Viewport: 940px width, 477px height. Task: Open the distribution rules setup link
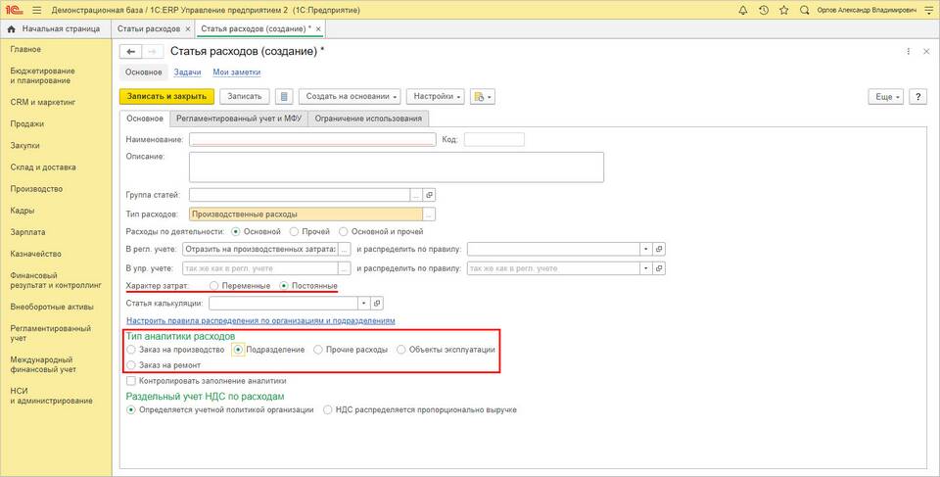click(260, 320)
